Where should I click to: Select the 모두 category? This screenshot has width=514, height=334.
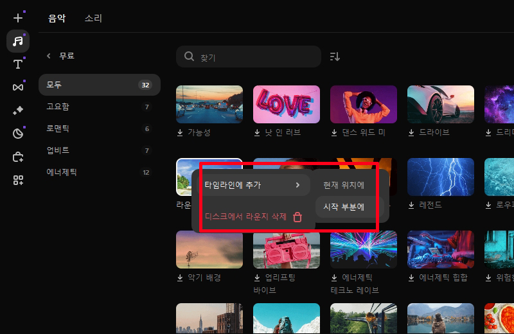click(x=100, y=85)
